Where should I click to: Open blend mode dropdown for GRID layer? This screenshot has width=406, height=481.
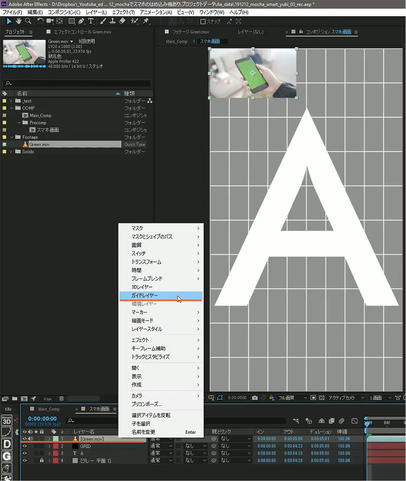coord(161,446)
